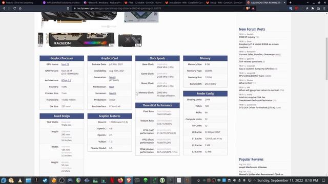Go back to the previous page
The height and width of the screenshot is (184, 328).
4,8
